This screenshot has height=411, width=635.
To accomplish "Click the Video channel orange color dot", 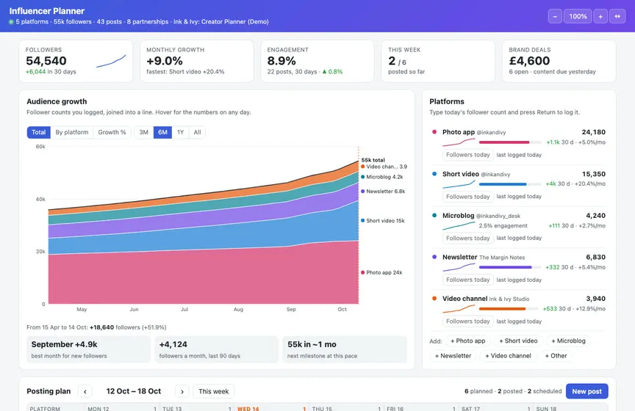I will tap(434, 299).
